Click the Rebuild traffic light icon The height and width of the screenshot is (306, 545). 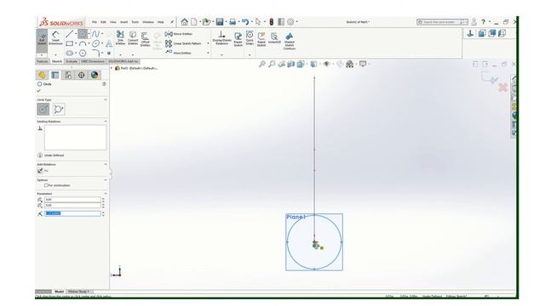click(x=272, y=22)
